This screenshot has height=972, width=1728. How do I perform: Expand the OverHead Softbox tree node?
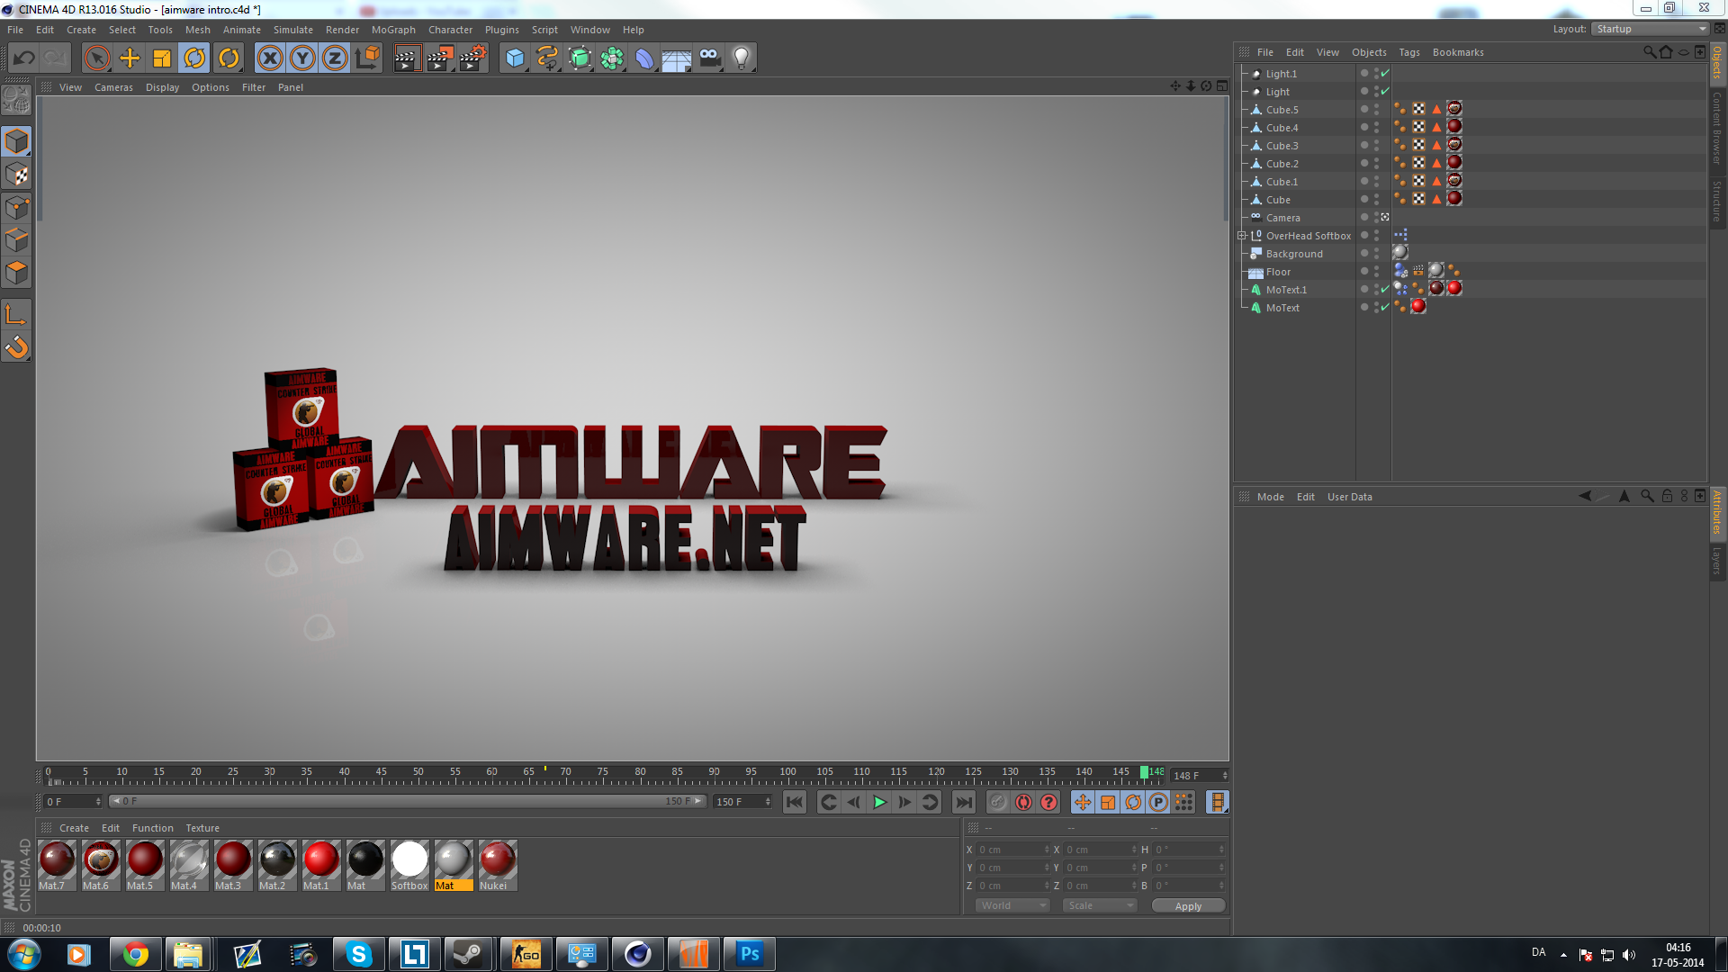pyautogui.click(x=1242, y=236)
